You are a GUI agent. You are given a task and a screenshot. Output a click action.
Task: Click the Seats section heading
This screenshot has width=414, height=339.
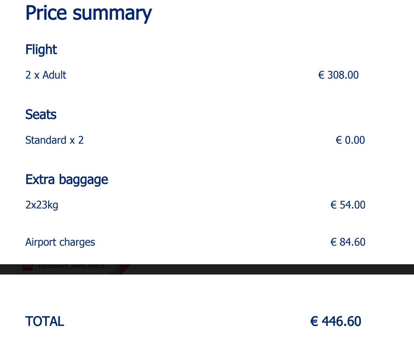41,114
